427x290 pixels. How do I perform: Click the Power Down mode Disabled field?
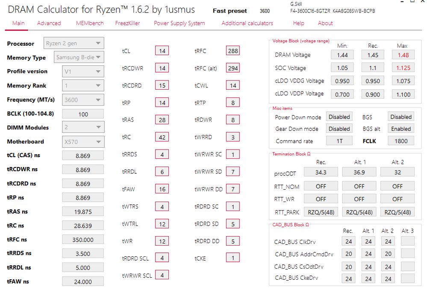(x=339, y=117)
